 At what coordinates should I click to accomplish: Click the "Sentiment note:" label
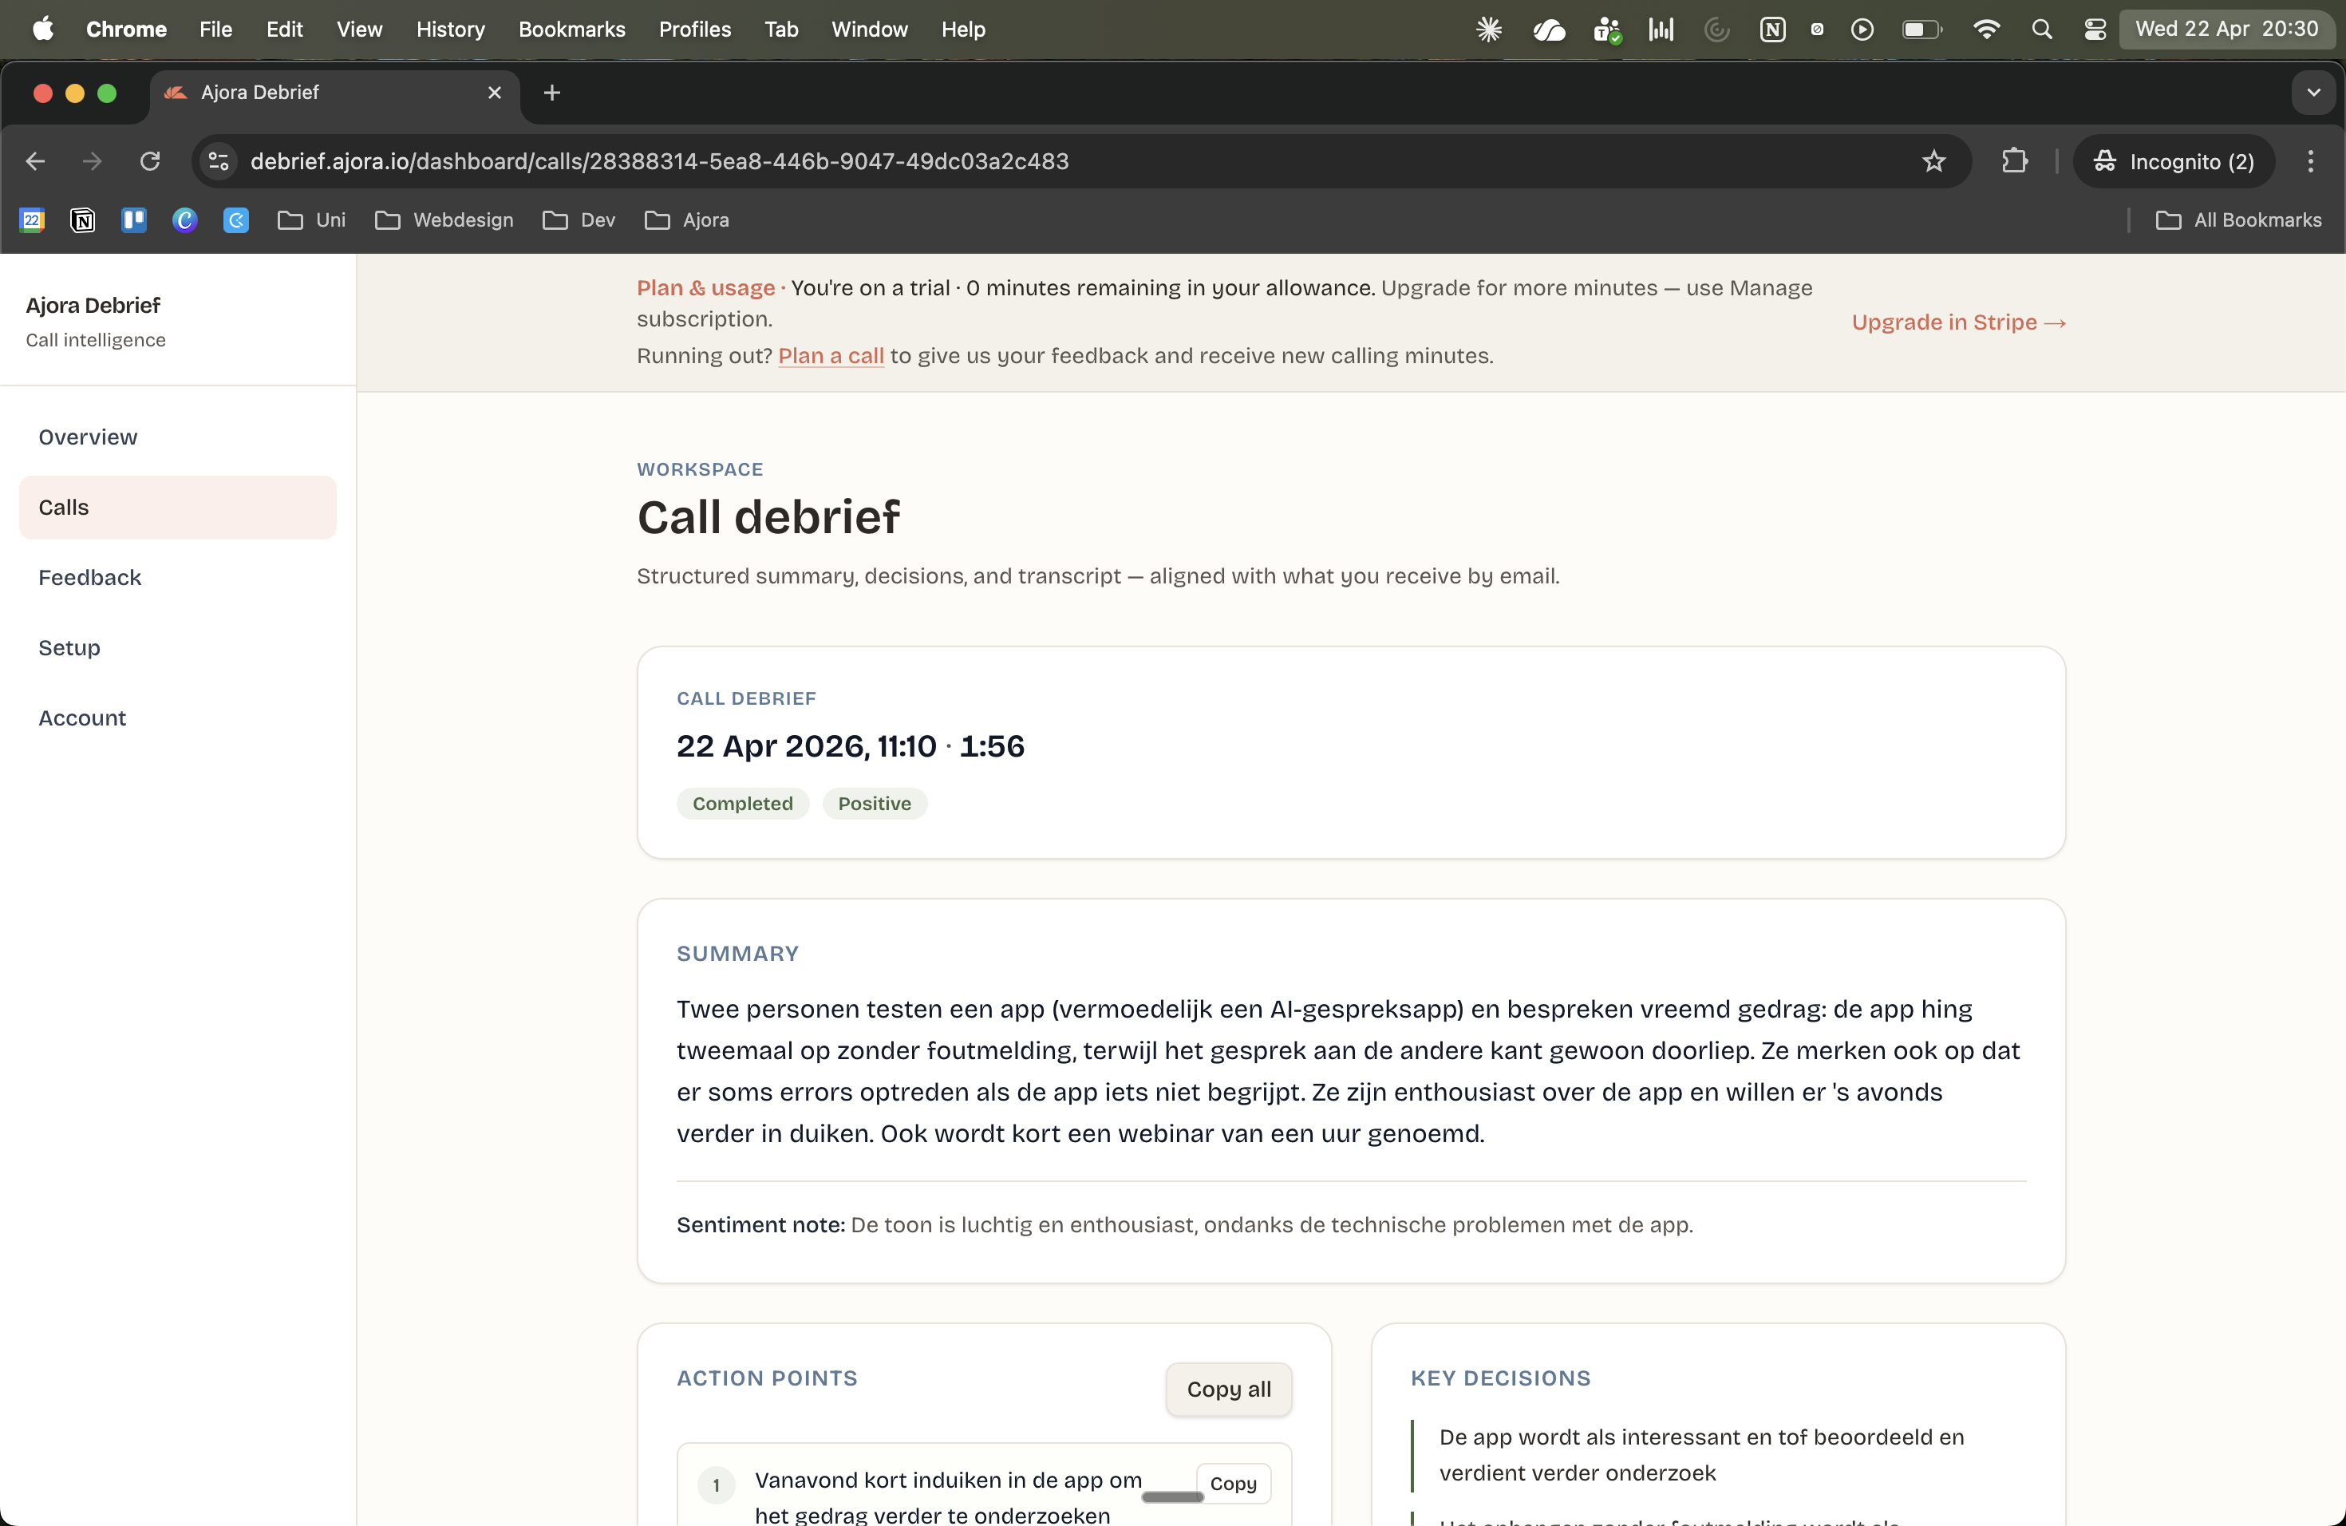(761, 1224)
